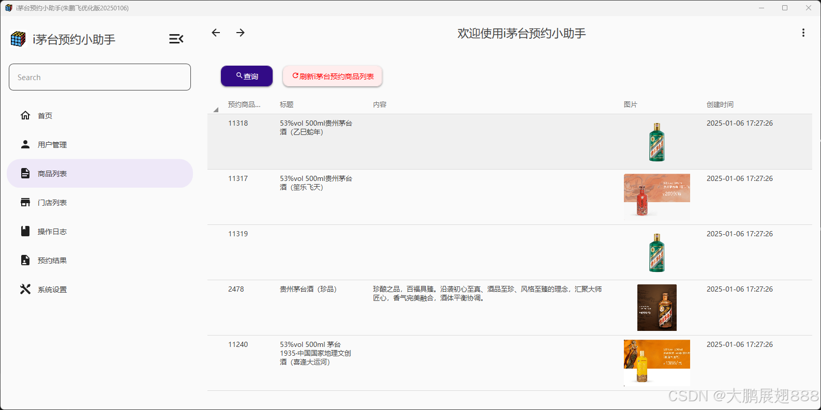Click creation time in row 11319
Image resolution: width=821 pixels, height=410 pixels.
point(740,234)
